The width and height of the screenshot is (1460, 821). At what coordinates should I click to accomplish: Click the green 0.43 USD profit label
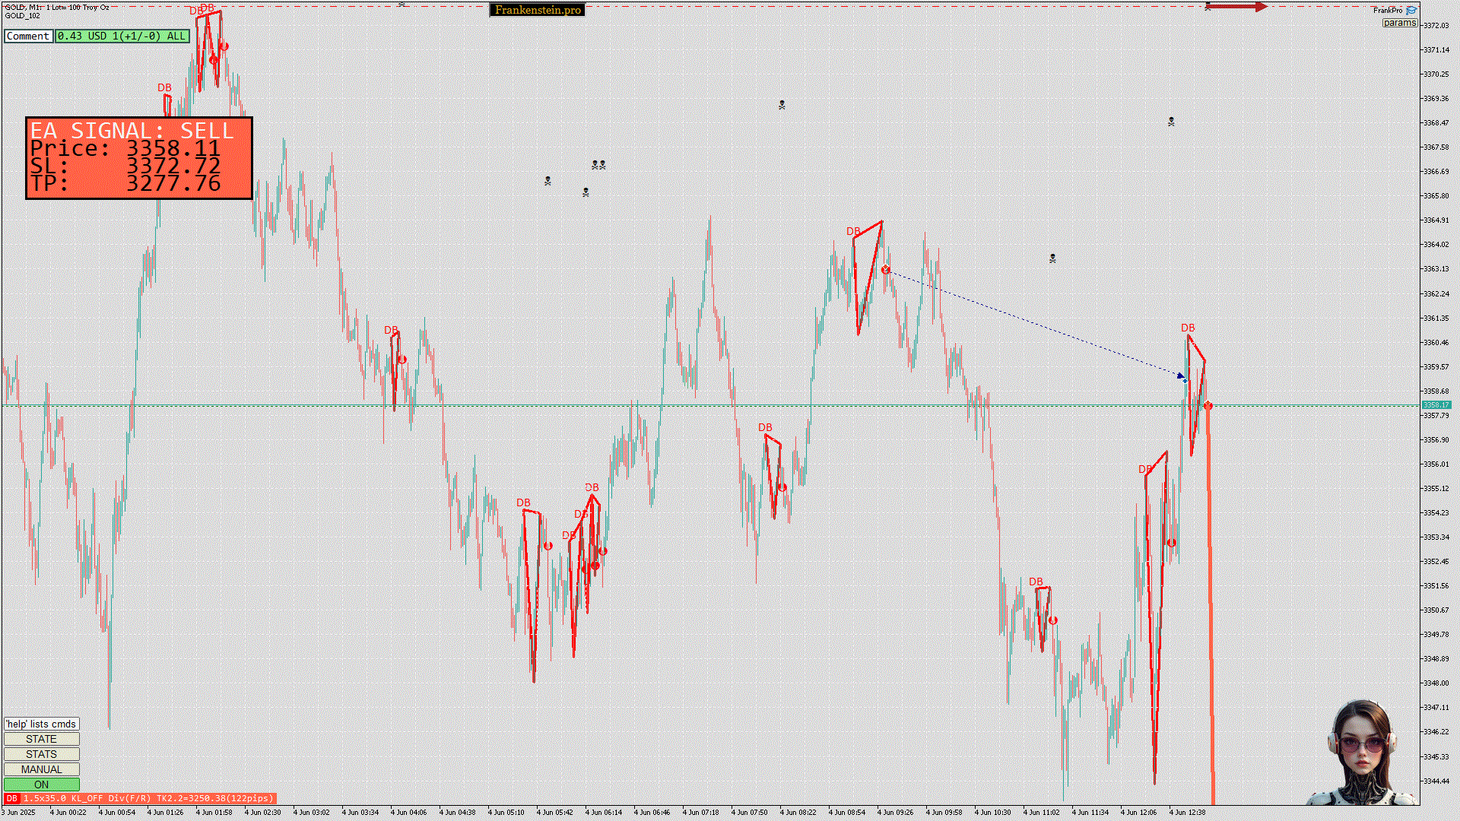[x=122, y=36]
